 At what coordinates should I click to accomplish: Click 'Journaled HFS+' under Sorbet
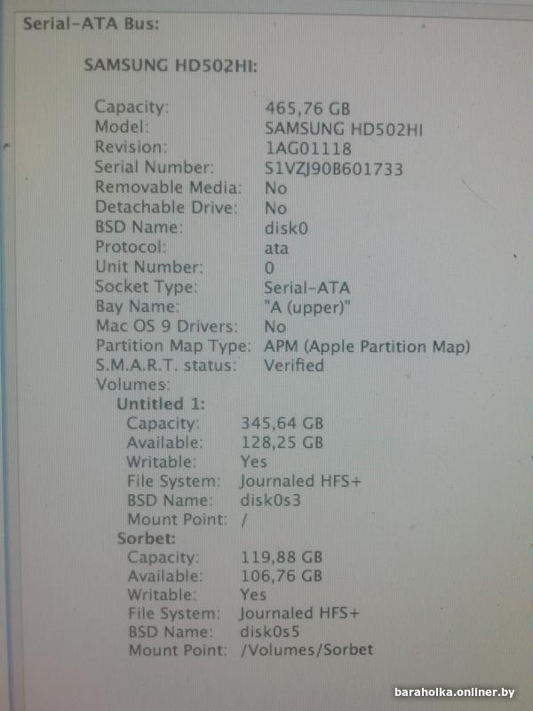tap(299, 613)
